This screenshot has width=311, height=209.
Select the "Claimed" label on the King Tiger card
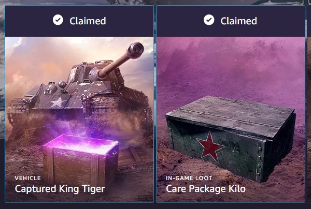[88, 21]
